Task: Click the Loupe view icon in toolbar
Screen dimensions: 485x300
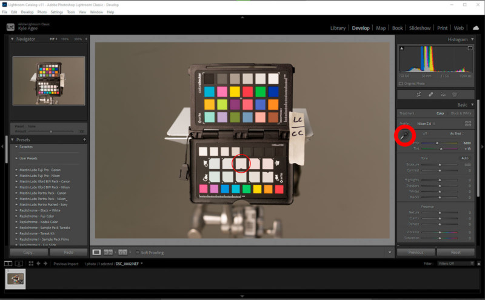Action: click(x=96, y=252)
